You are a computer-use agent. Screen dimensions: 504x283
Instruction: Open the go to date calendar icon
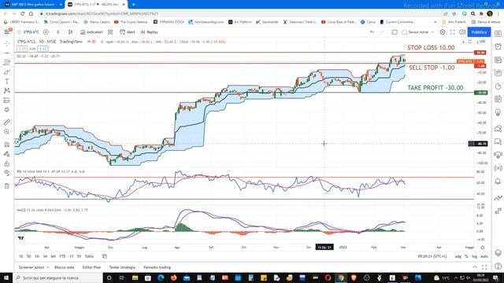click(105, 256)
